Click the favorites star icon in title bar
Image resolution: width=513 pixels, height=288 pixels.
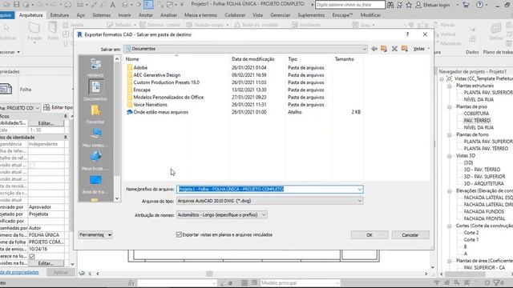[x=409, y=5]
